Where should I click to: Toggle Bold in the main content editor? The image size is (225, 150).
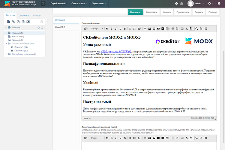point(111,29)
